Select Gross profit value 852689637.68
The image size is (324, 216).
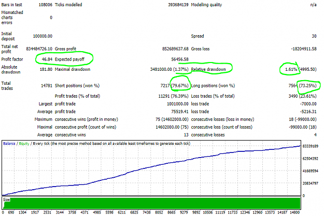[x=175, y=49]
